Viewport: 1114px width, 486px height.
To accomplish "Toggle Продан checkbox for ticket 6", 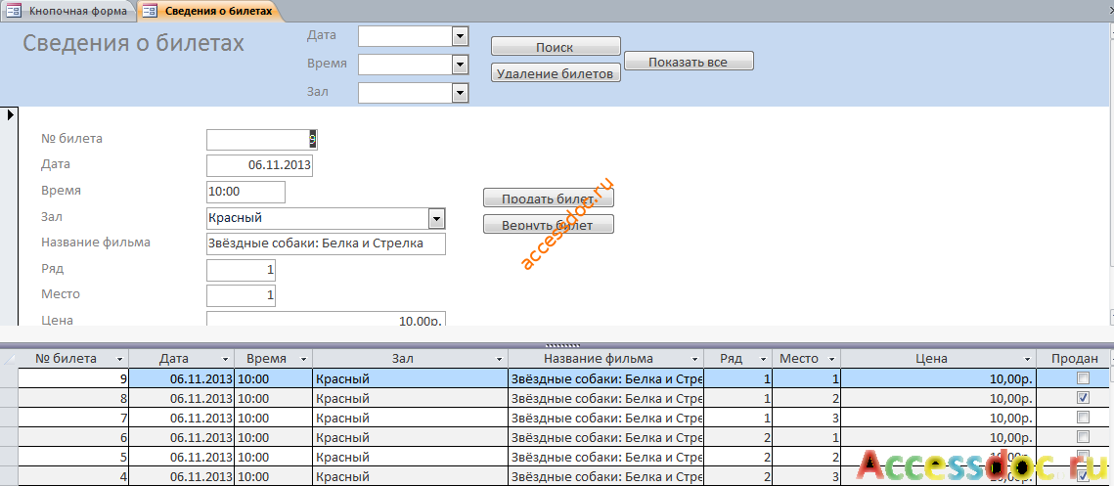I will (x=1083, y=437).
